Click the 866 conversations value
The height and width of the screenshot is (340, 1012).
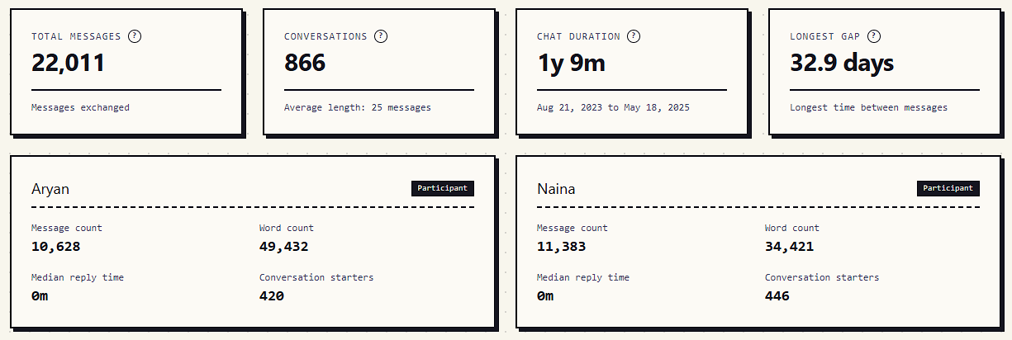305,63
